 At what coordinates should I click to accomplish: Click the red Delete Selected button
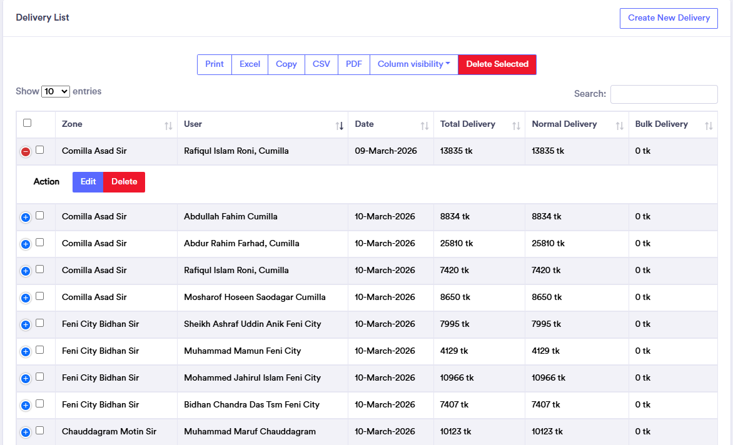coord(497,64)
